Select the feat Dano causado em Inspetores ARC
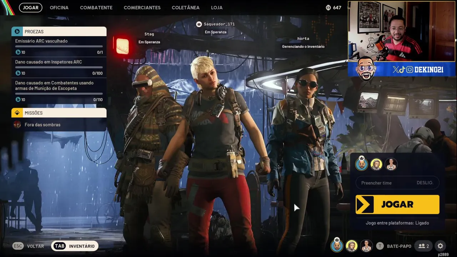The image size is (457, 257). [x=59, y=67]
